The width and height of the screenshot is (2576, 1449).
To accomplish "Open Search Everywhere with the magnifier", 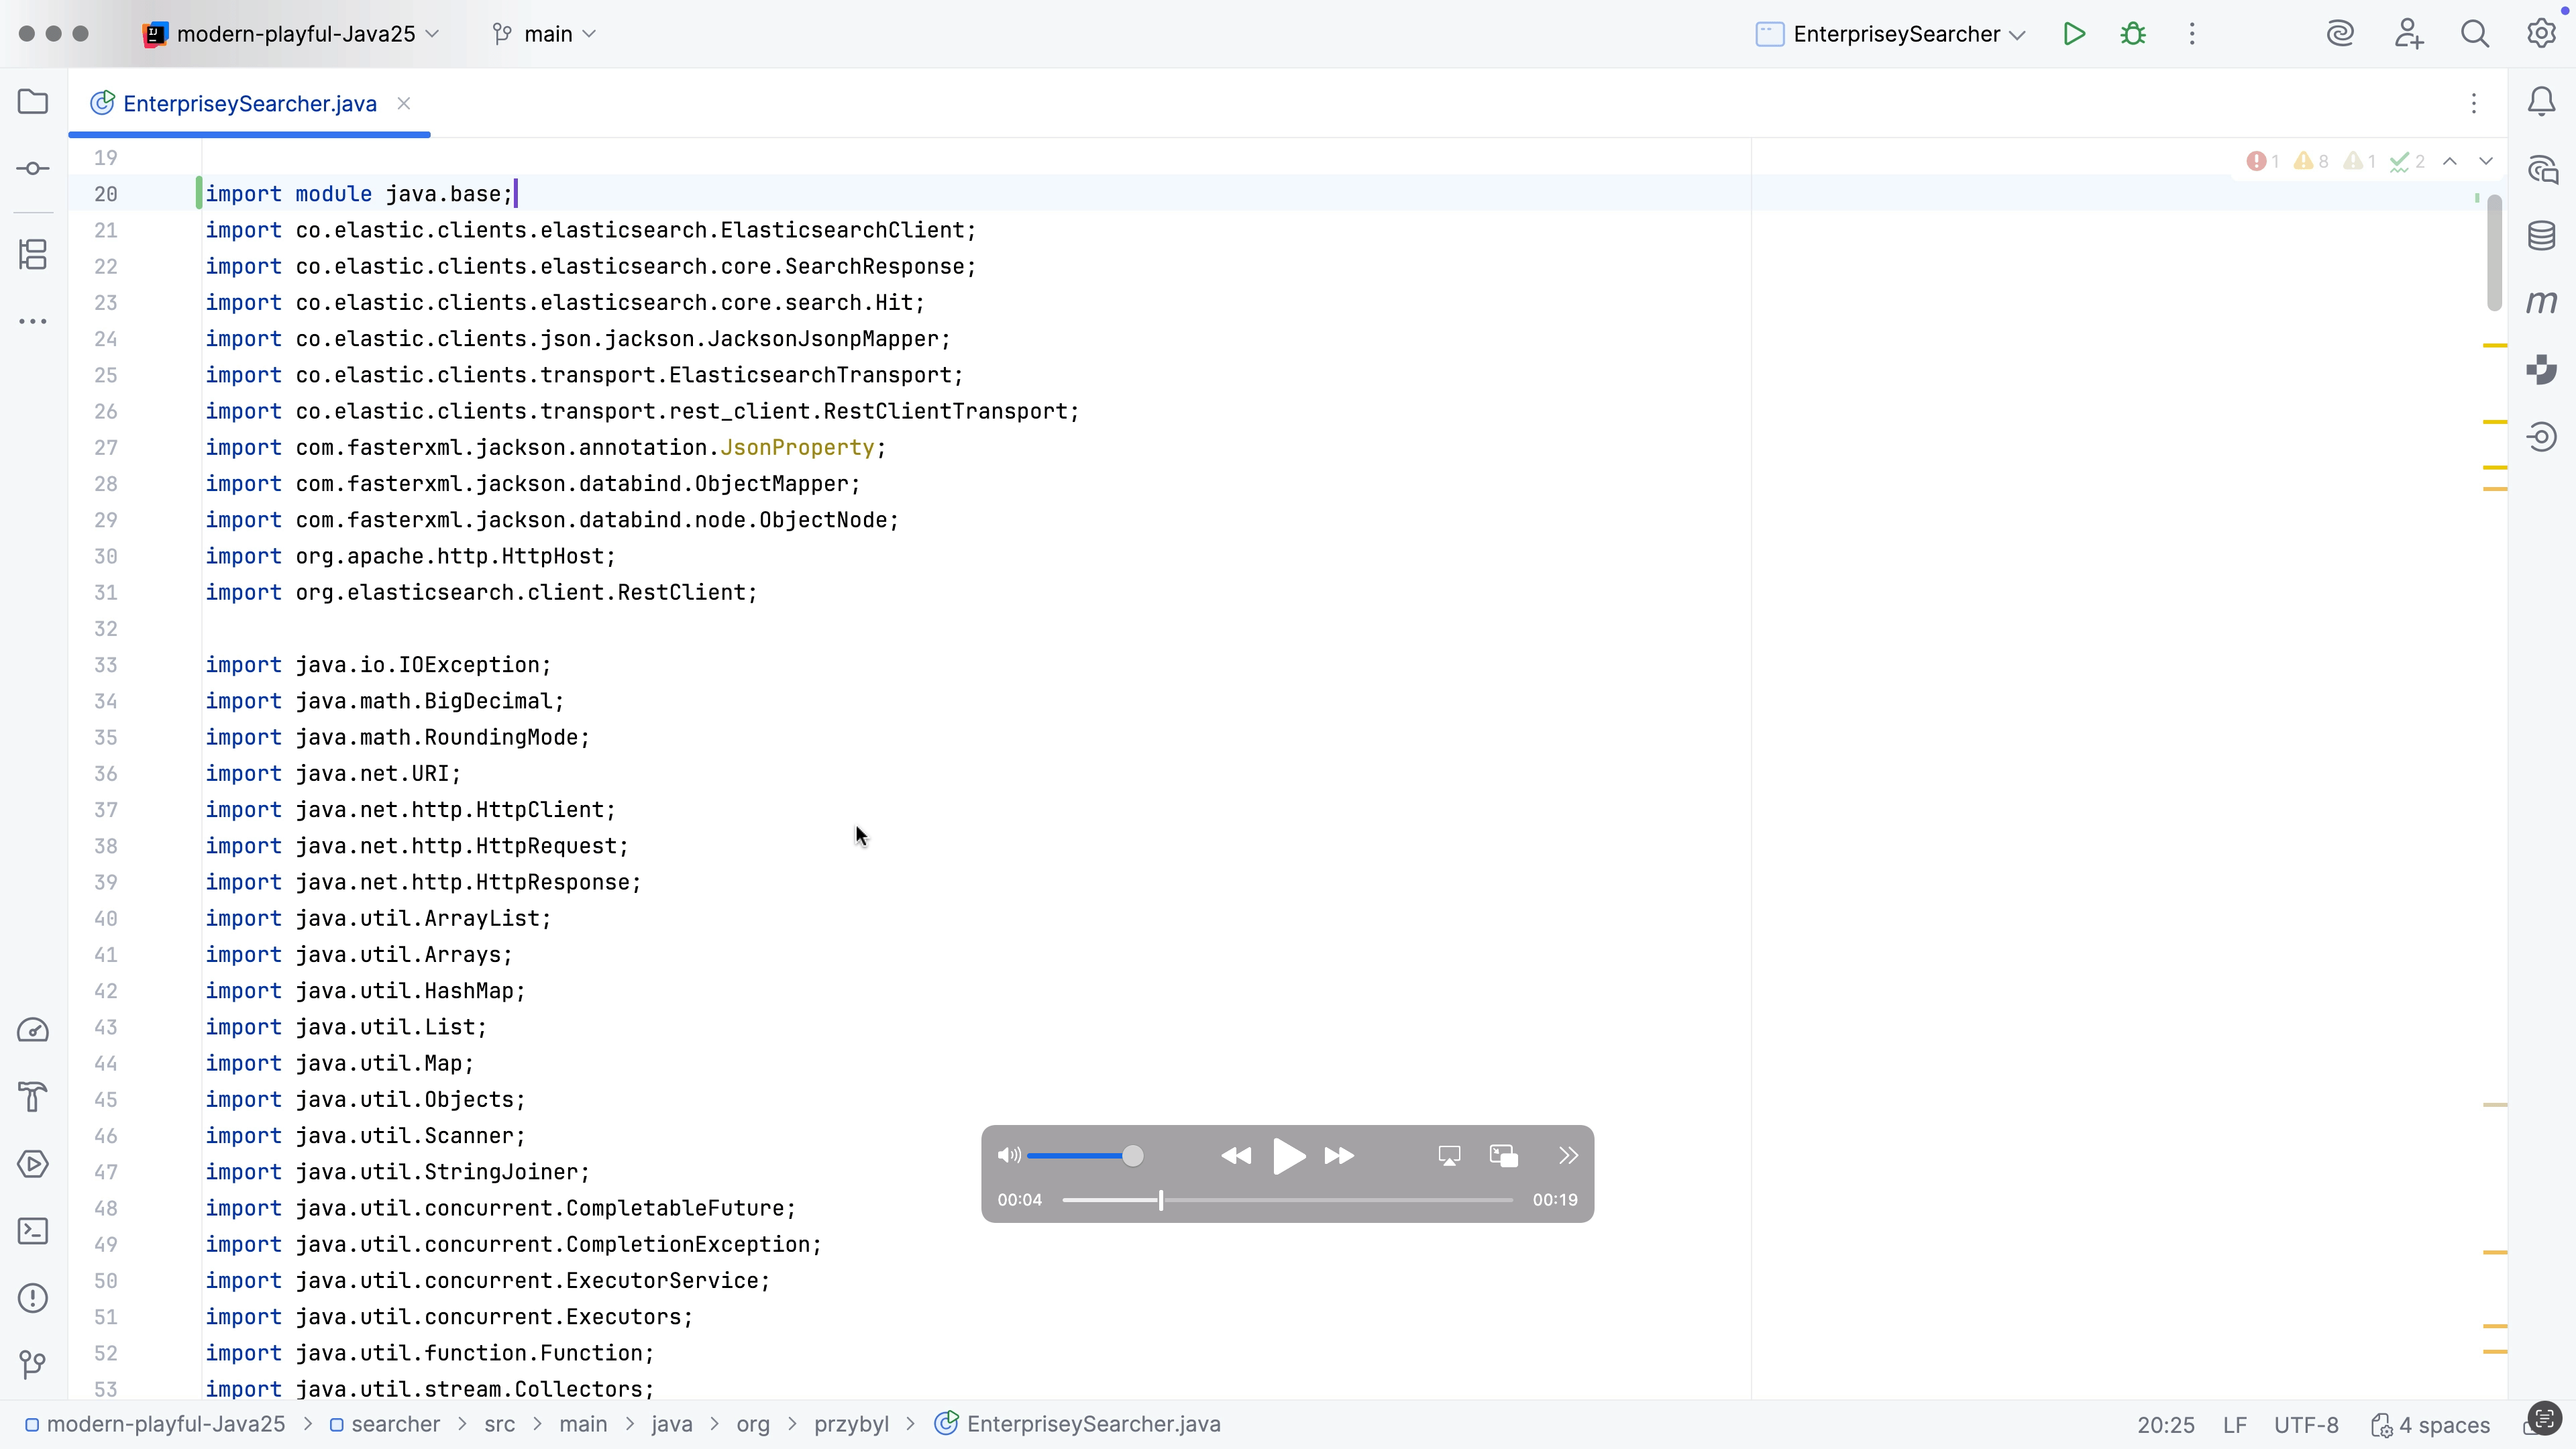I will point(2476,33).
